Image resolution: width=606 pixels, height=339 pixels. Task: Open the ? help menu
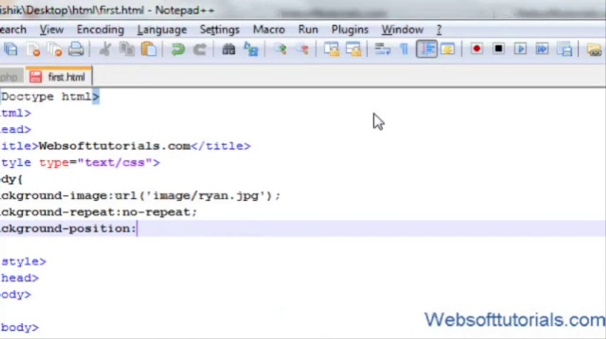[x=439, y=30]
